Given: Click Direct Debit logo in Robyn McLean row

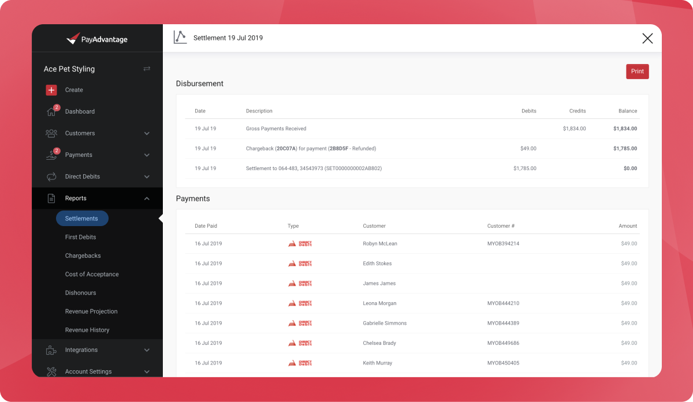Looking at the screenshot, I should click(x=300, y=243).
